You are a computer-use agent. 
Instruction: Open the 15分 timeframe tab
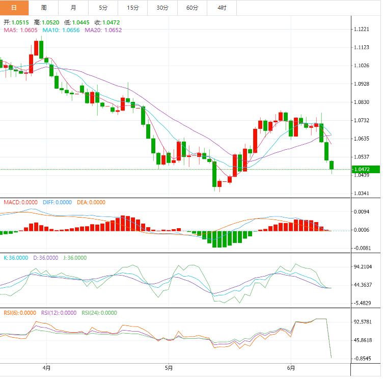pos(133,8)
